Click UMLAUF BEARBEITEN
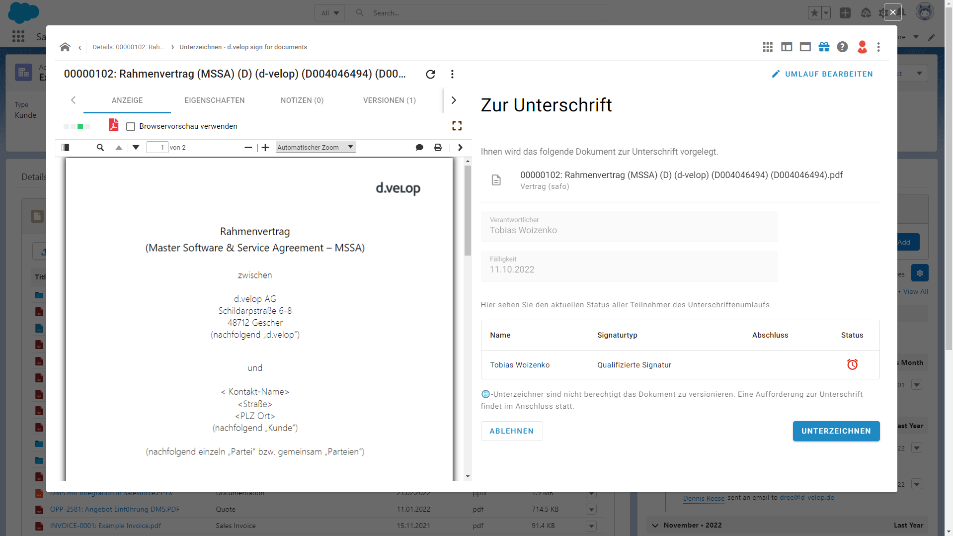The height and width of the screenshot is (536, 953). point(822,74)
